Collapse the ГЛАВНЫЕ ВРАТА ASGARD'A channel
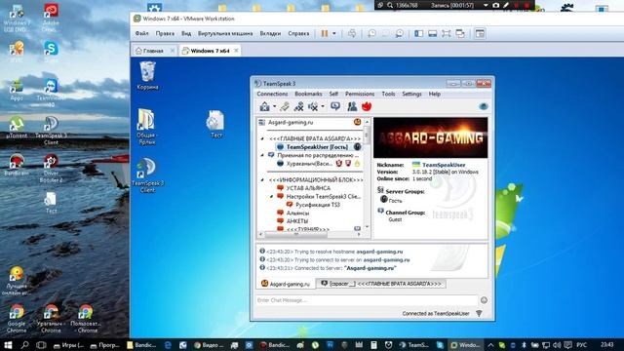This screenshot has height=351, width=624. point(262,138)
